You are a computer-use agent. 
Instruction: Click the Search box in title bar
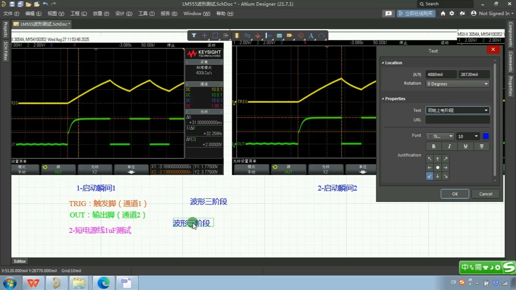(445, 4)
